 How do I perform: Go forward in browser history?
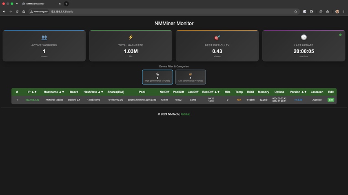coord(11,11)
